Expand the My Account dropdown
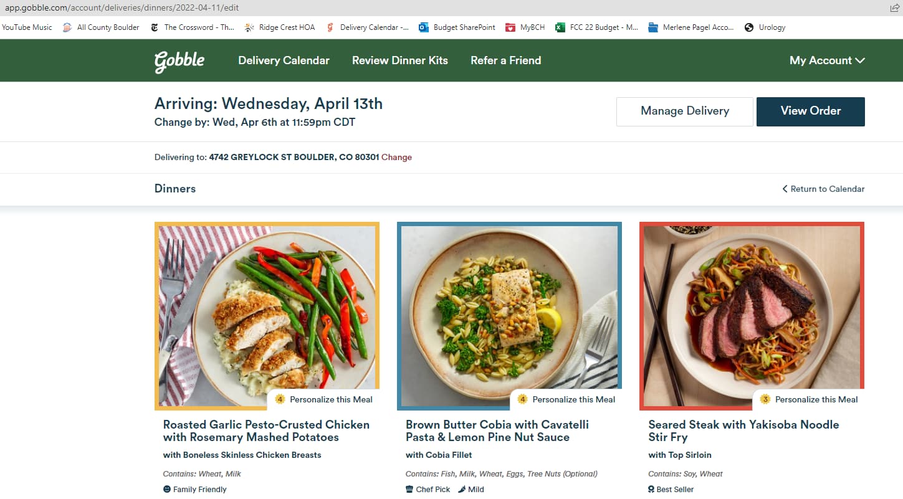Viewport: 903px width, 499px height. (826, 60)
